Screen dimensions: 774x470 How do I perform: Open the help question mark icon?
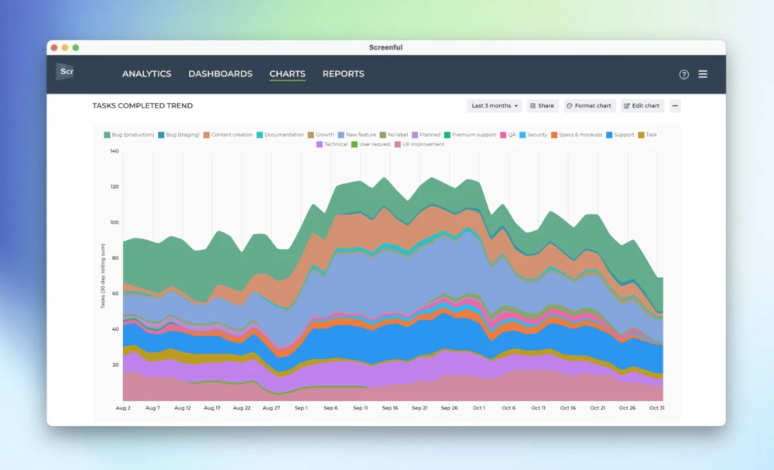point(683,74)
